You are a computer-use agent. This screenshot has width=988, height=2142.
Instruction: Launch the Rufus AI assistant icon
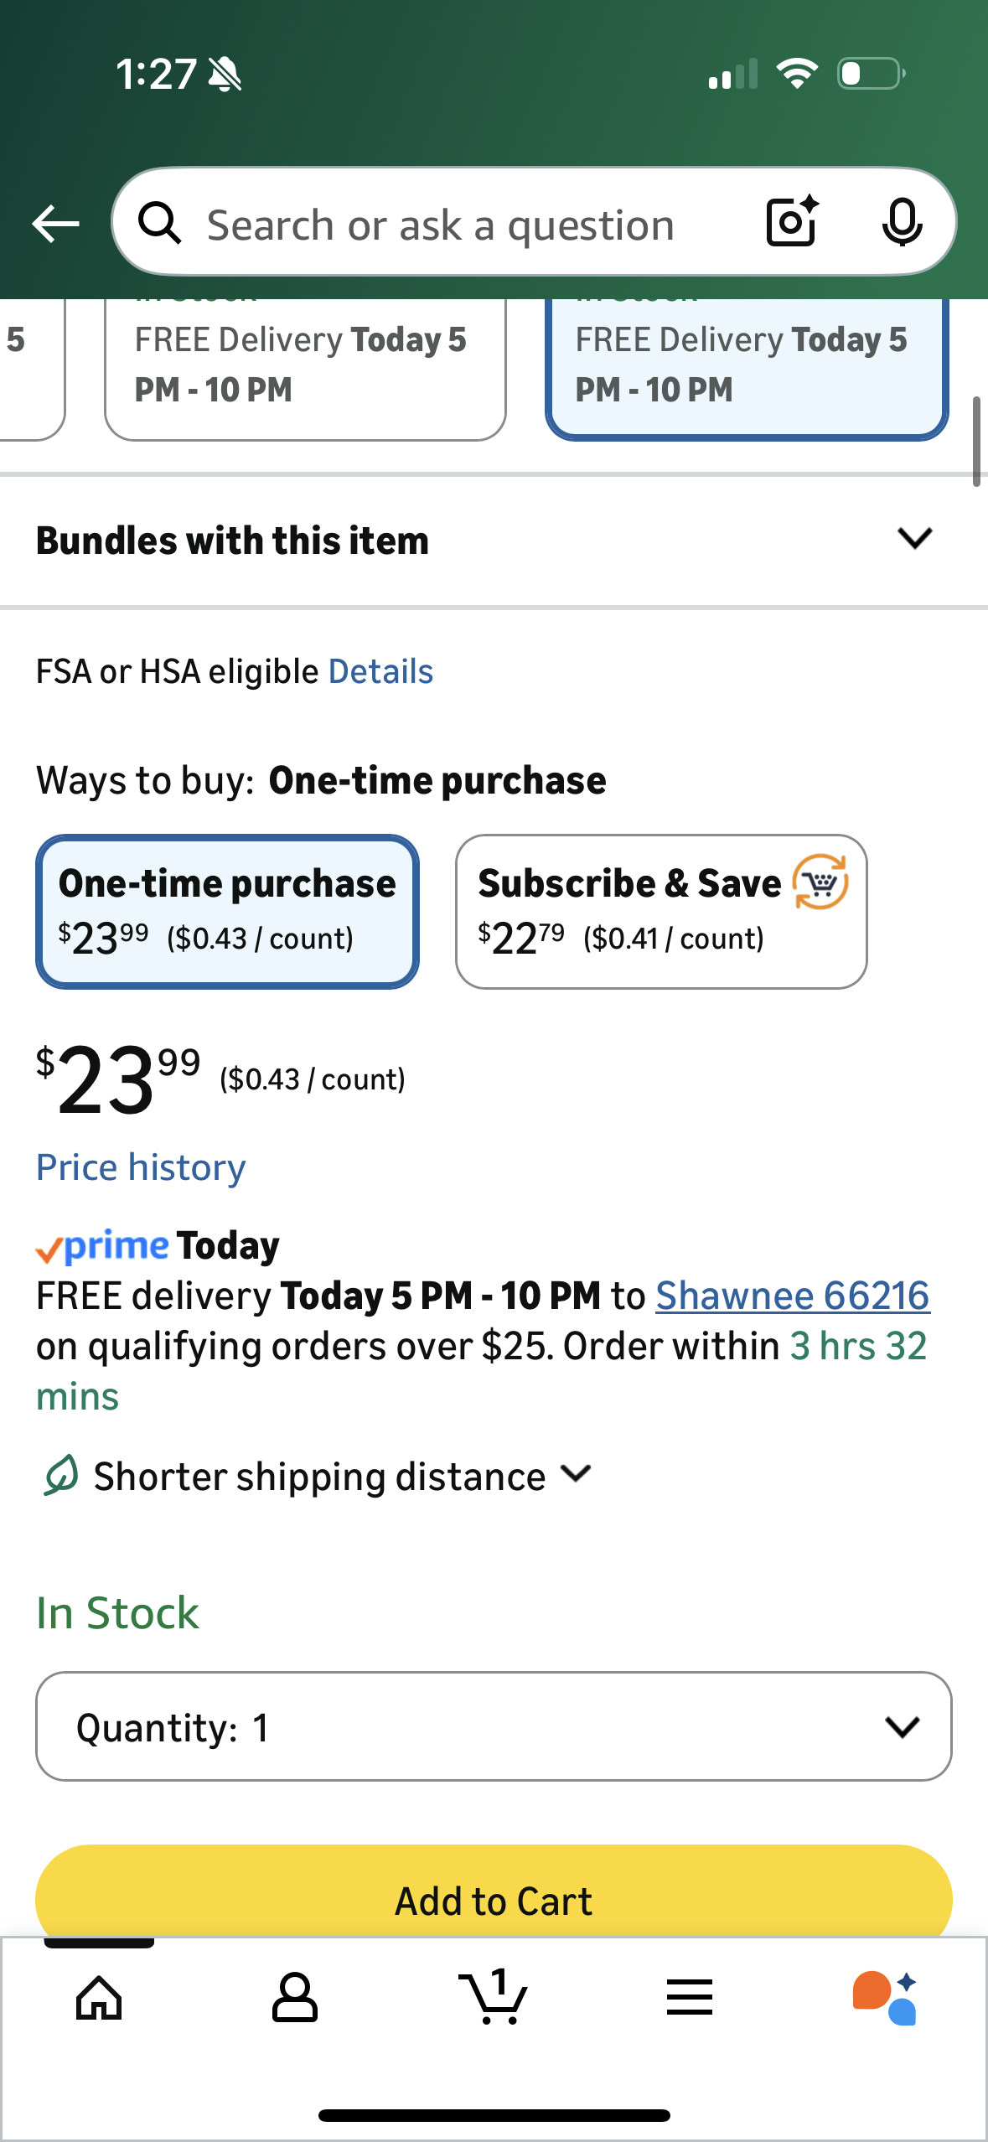click(x=885, y=1998)
